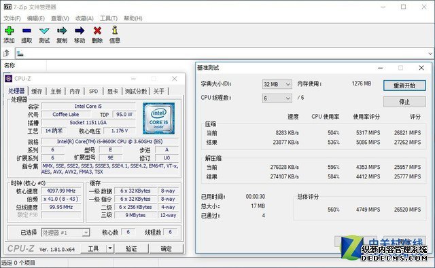
Task: Click the up-folder icon beside the address bar
Action: coord(6,53)
